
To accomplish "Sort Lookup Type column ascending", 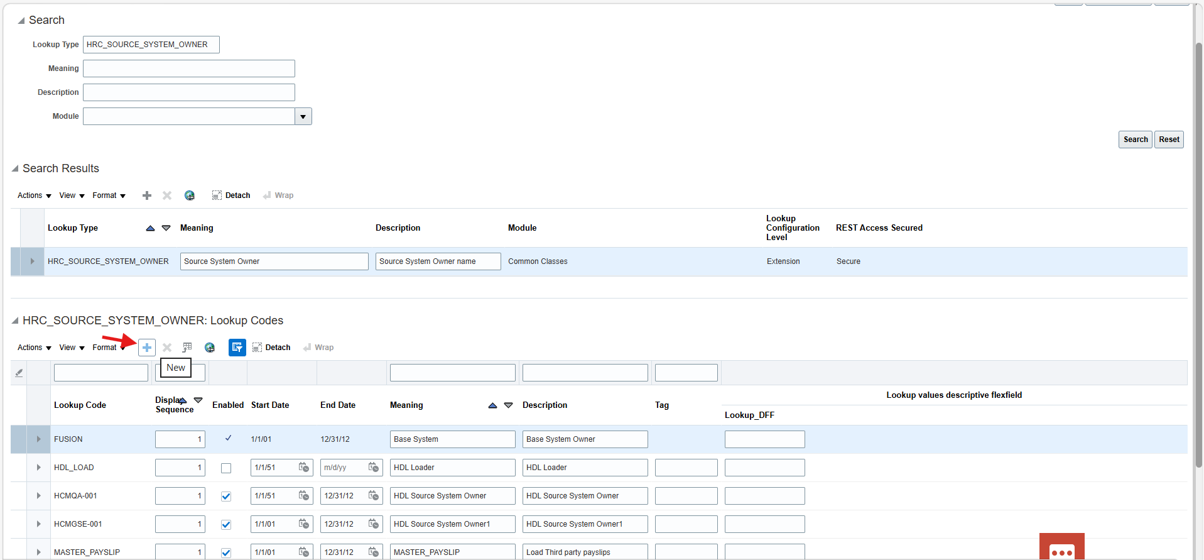I will (150, 228).
